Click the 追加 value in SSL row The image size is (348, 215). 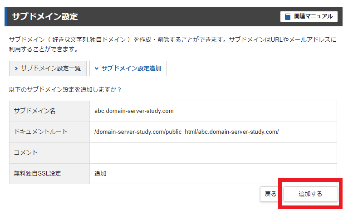[x=100, y=174]
